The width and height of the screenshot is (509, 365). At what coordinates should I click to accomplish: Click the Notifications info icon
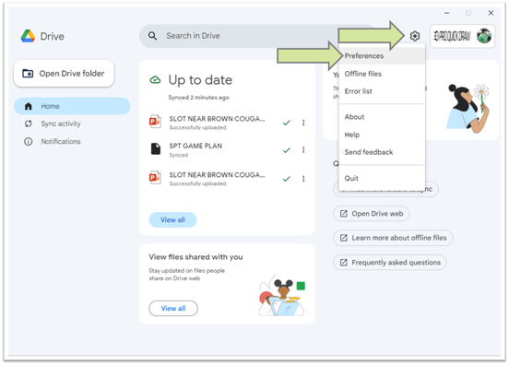click(29, 141)
